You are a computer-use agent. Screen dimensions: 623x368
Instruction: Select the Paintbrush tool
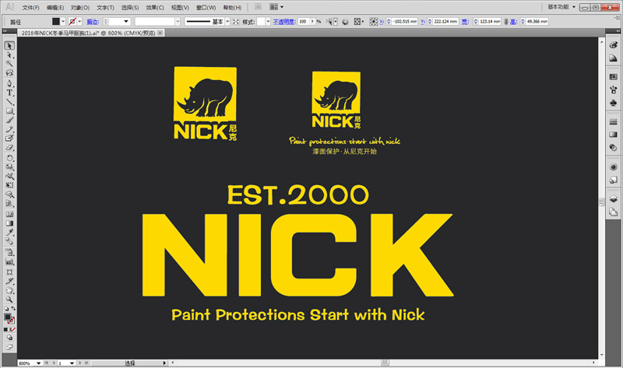[x=9, y=120]
